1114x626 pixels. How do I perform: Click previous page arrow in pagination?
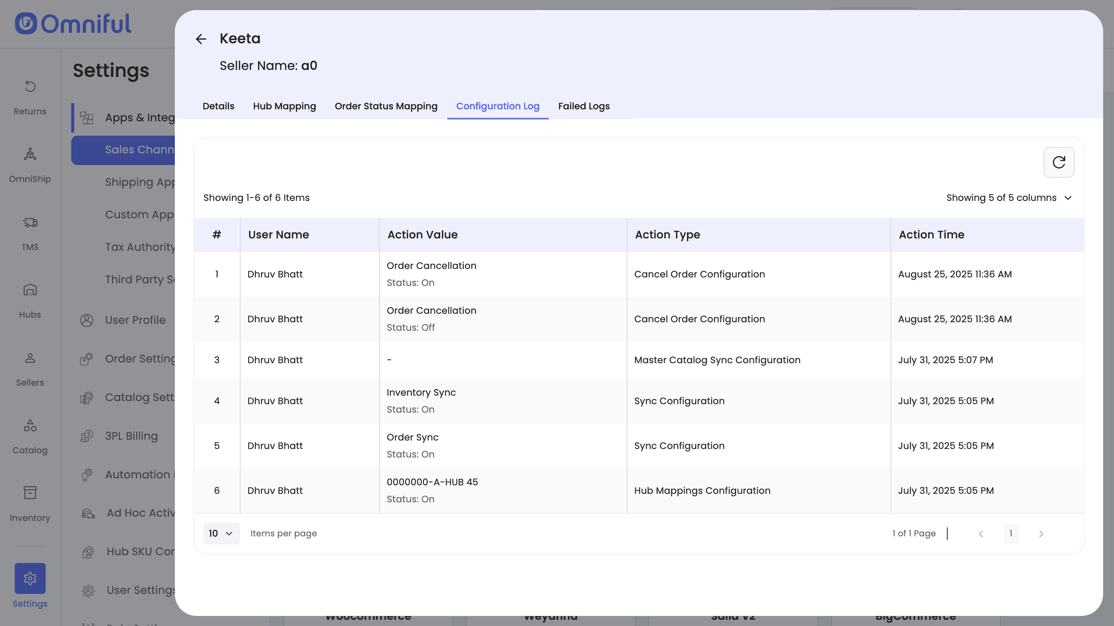pos(981,534)
